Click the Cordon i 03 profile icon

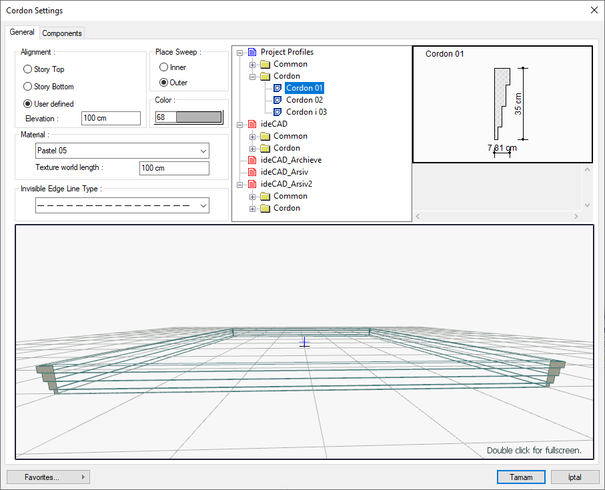coord(277,112)
